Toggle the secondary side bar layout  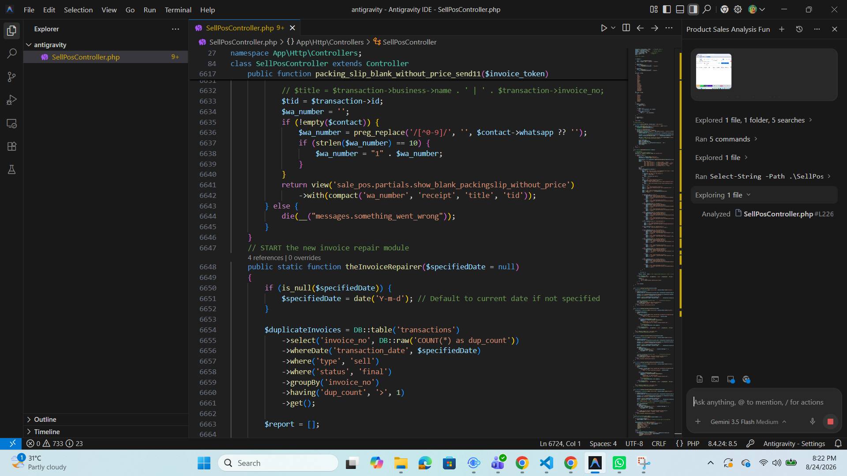click(x=693, y=9)
